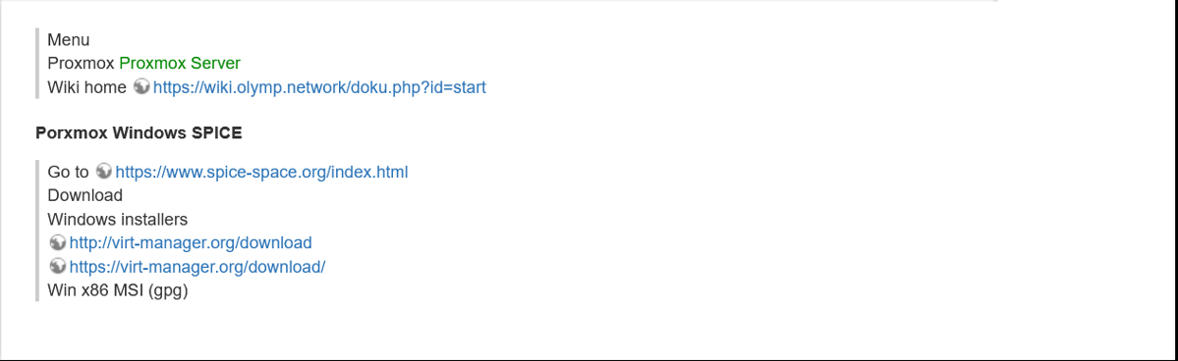Click the Go to text
This screenshot has height=361, width=1178.
(x=69, y=172)
